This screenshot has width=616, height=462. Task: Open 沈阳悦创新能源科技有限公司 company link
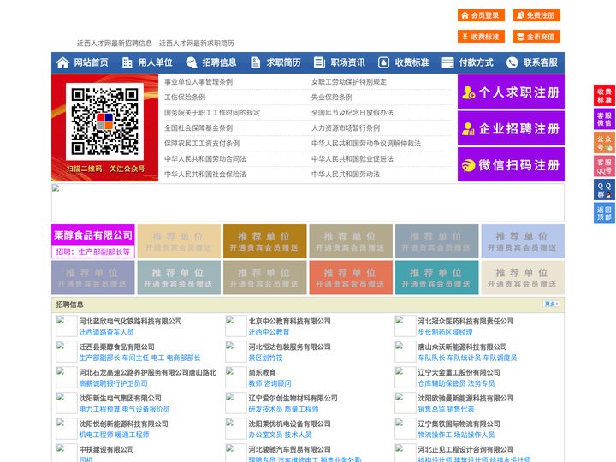tap(123, 423)
